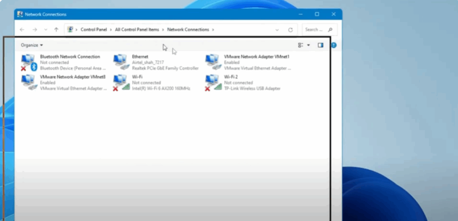
Task: Select the Ethernet adapter icon
Action: click(x=121, y=62)
